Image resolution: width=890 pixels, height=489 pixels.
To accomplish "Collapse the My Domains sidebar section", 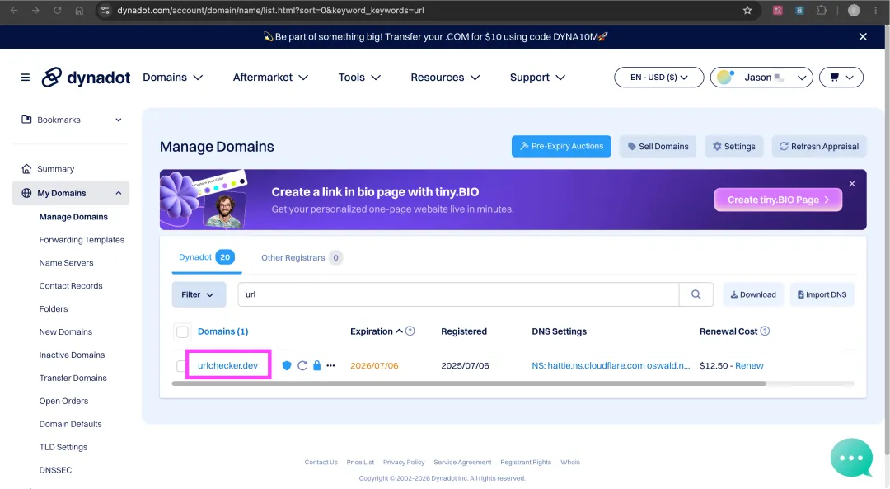I will click(71, 193).
